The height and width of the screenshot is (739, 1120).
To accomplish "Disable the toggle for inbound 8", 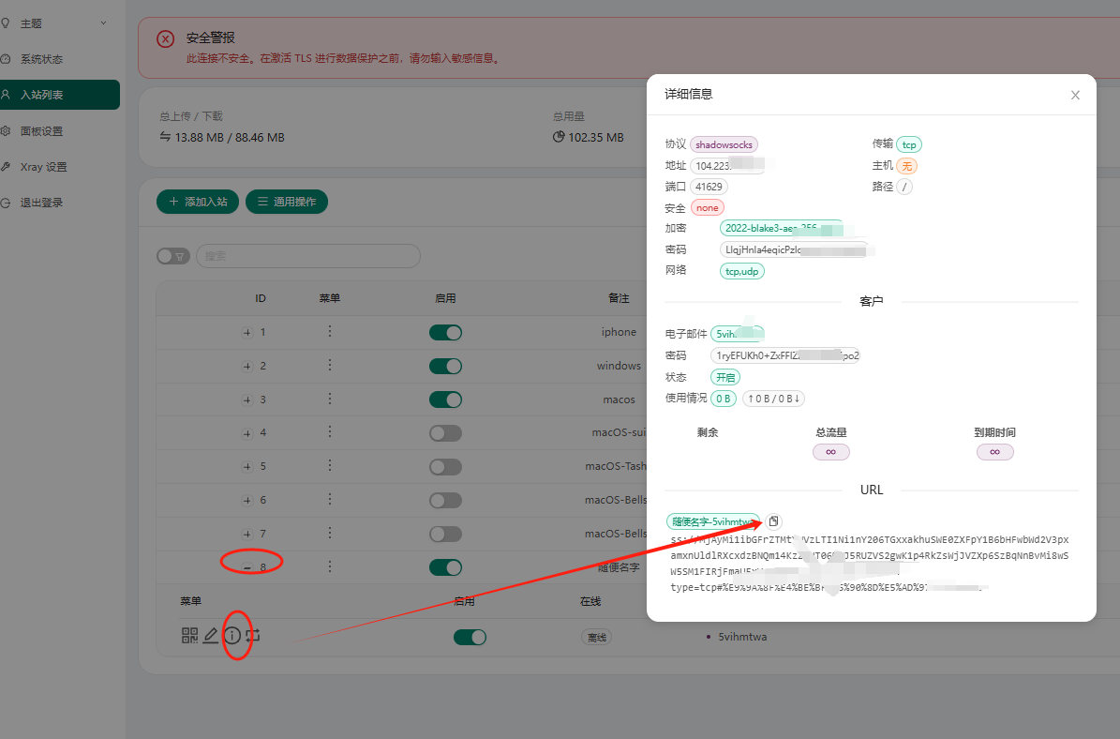I will pyautogui.click(x=445, y=566).
